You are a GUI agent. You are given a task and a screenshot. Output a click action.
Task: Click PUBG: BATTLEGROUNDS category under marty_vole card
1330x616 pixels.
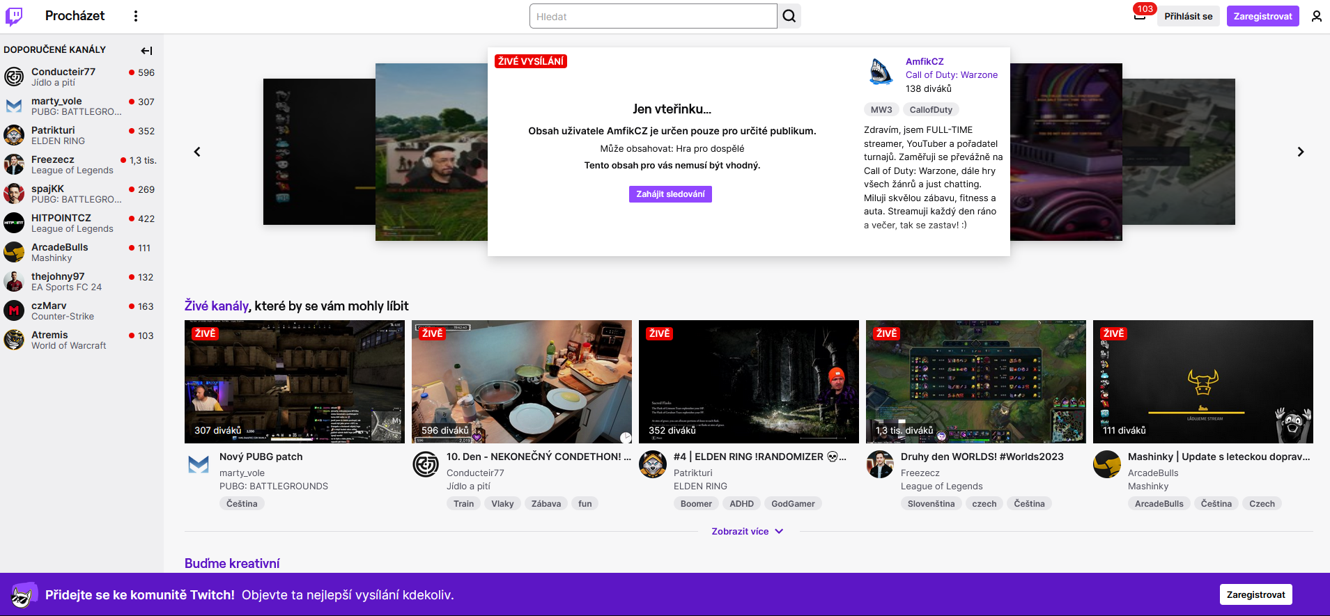274,486
